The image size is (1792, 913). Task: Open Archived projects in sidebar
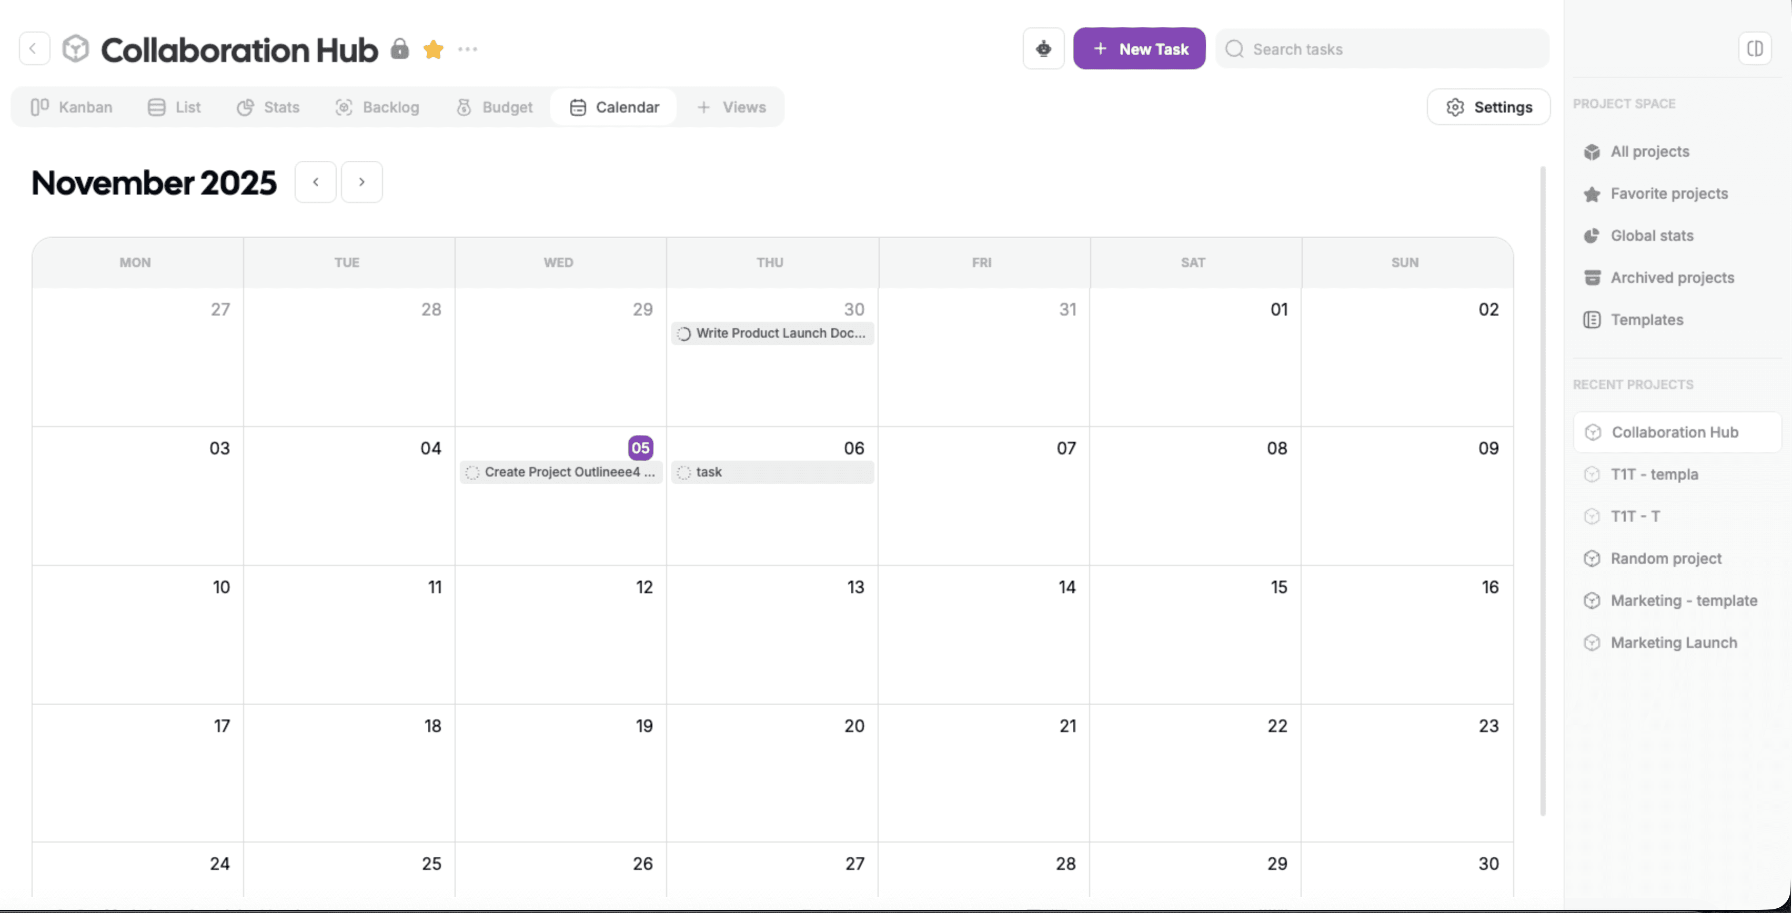point(1672,278)
